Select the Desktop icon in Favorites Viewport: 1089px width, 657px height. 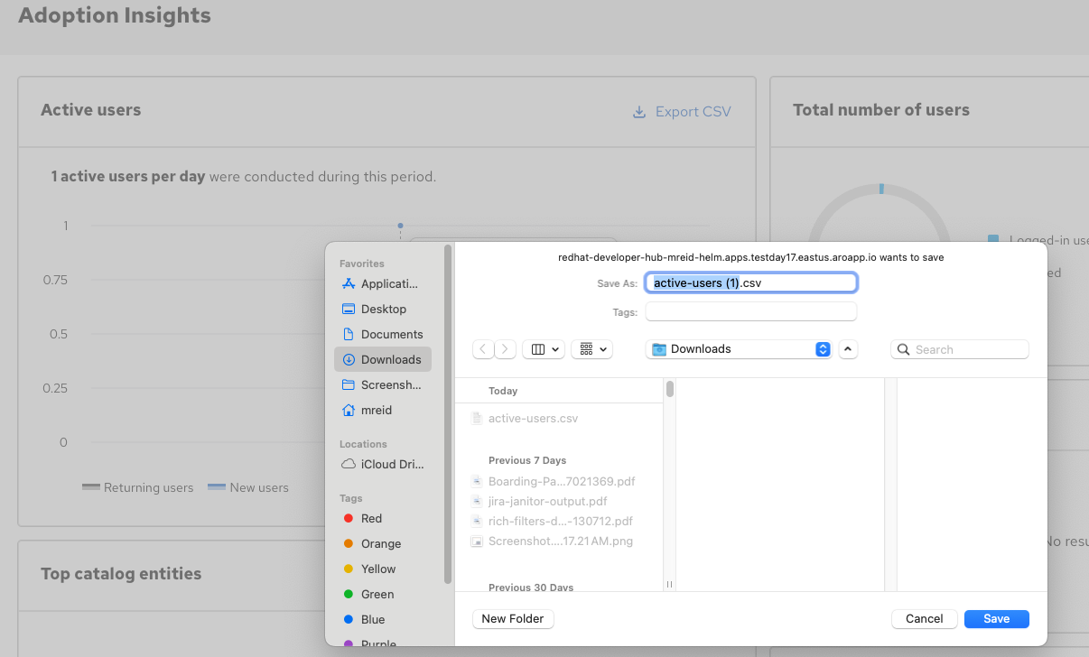349,309
